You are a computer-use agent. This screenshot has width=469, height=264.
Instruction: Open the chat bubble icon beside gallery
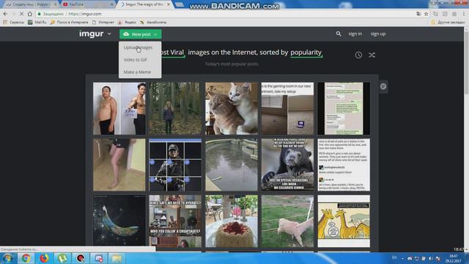tap(383, 87)
